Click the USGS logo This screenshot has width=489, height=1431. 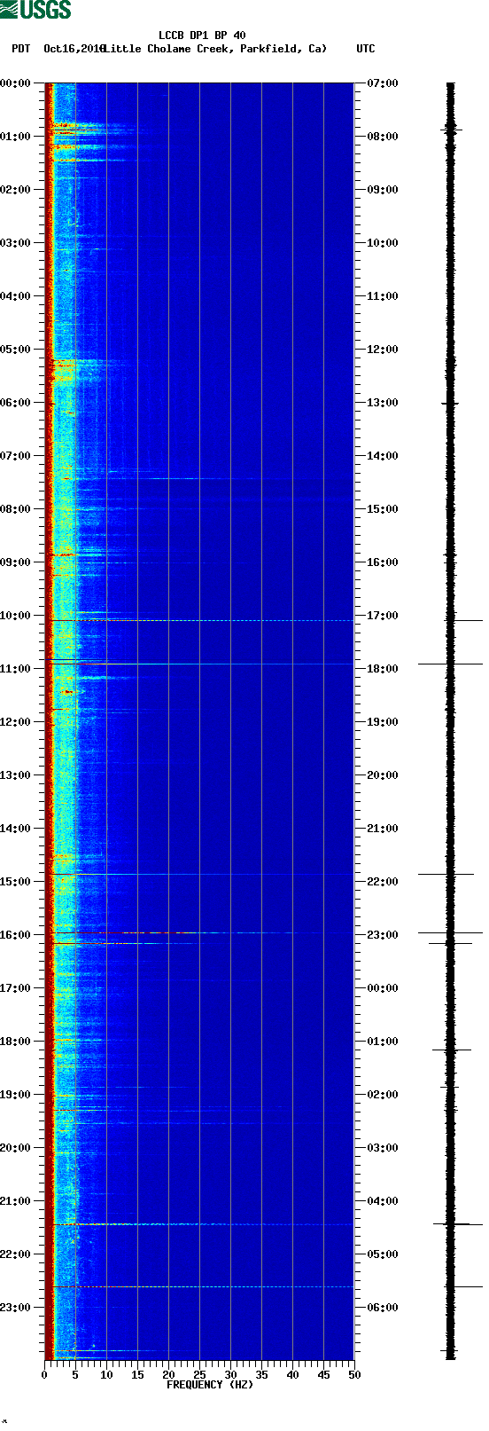[x=35, y=10]
